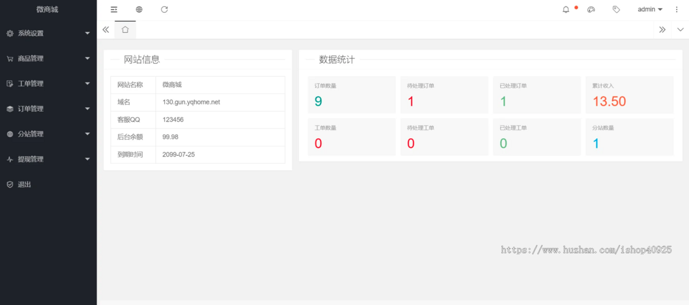This screenshot has width=689, height=305.
Task: Click the 商品管理 cart icon
Action: point(10,58)
